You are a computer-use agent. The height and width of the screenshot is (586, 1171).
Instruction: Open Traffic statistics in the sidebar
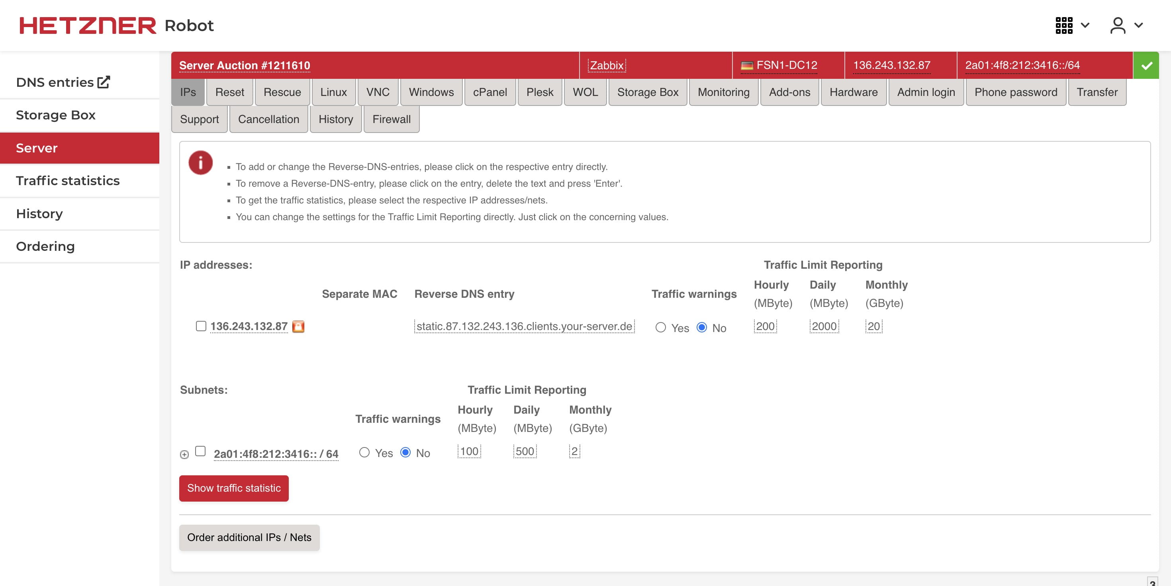[x=80, y=181]
